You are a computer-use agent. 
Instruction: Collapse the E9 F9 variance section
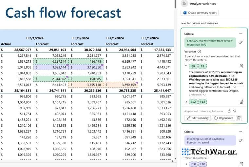[186, 66]
